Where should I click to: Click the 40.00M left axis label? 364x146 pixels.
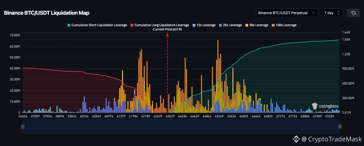15,68
